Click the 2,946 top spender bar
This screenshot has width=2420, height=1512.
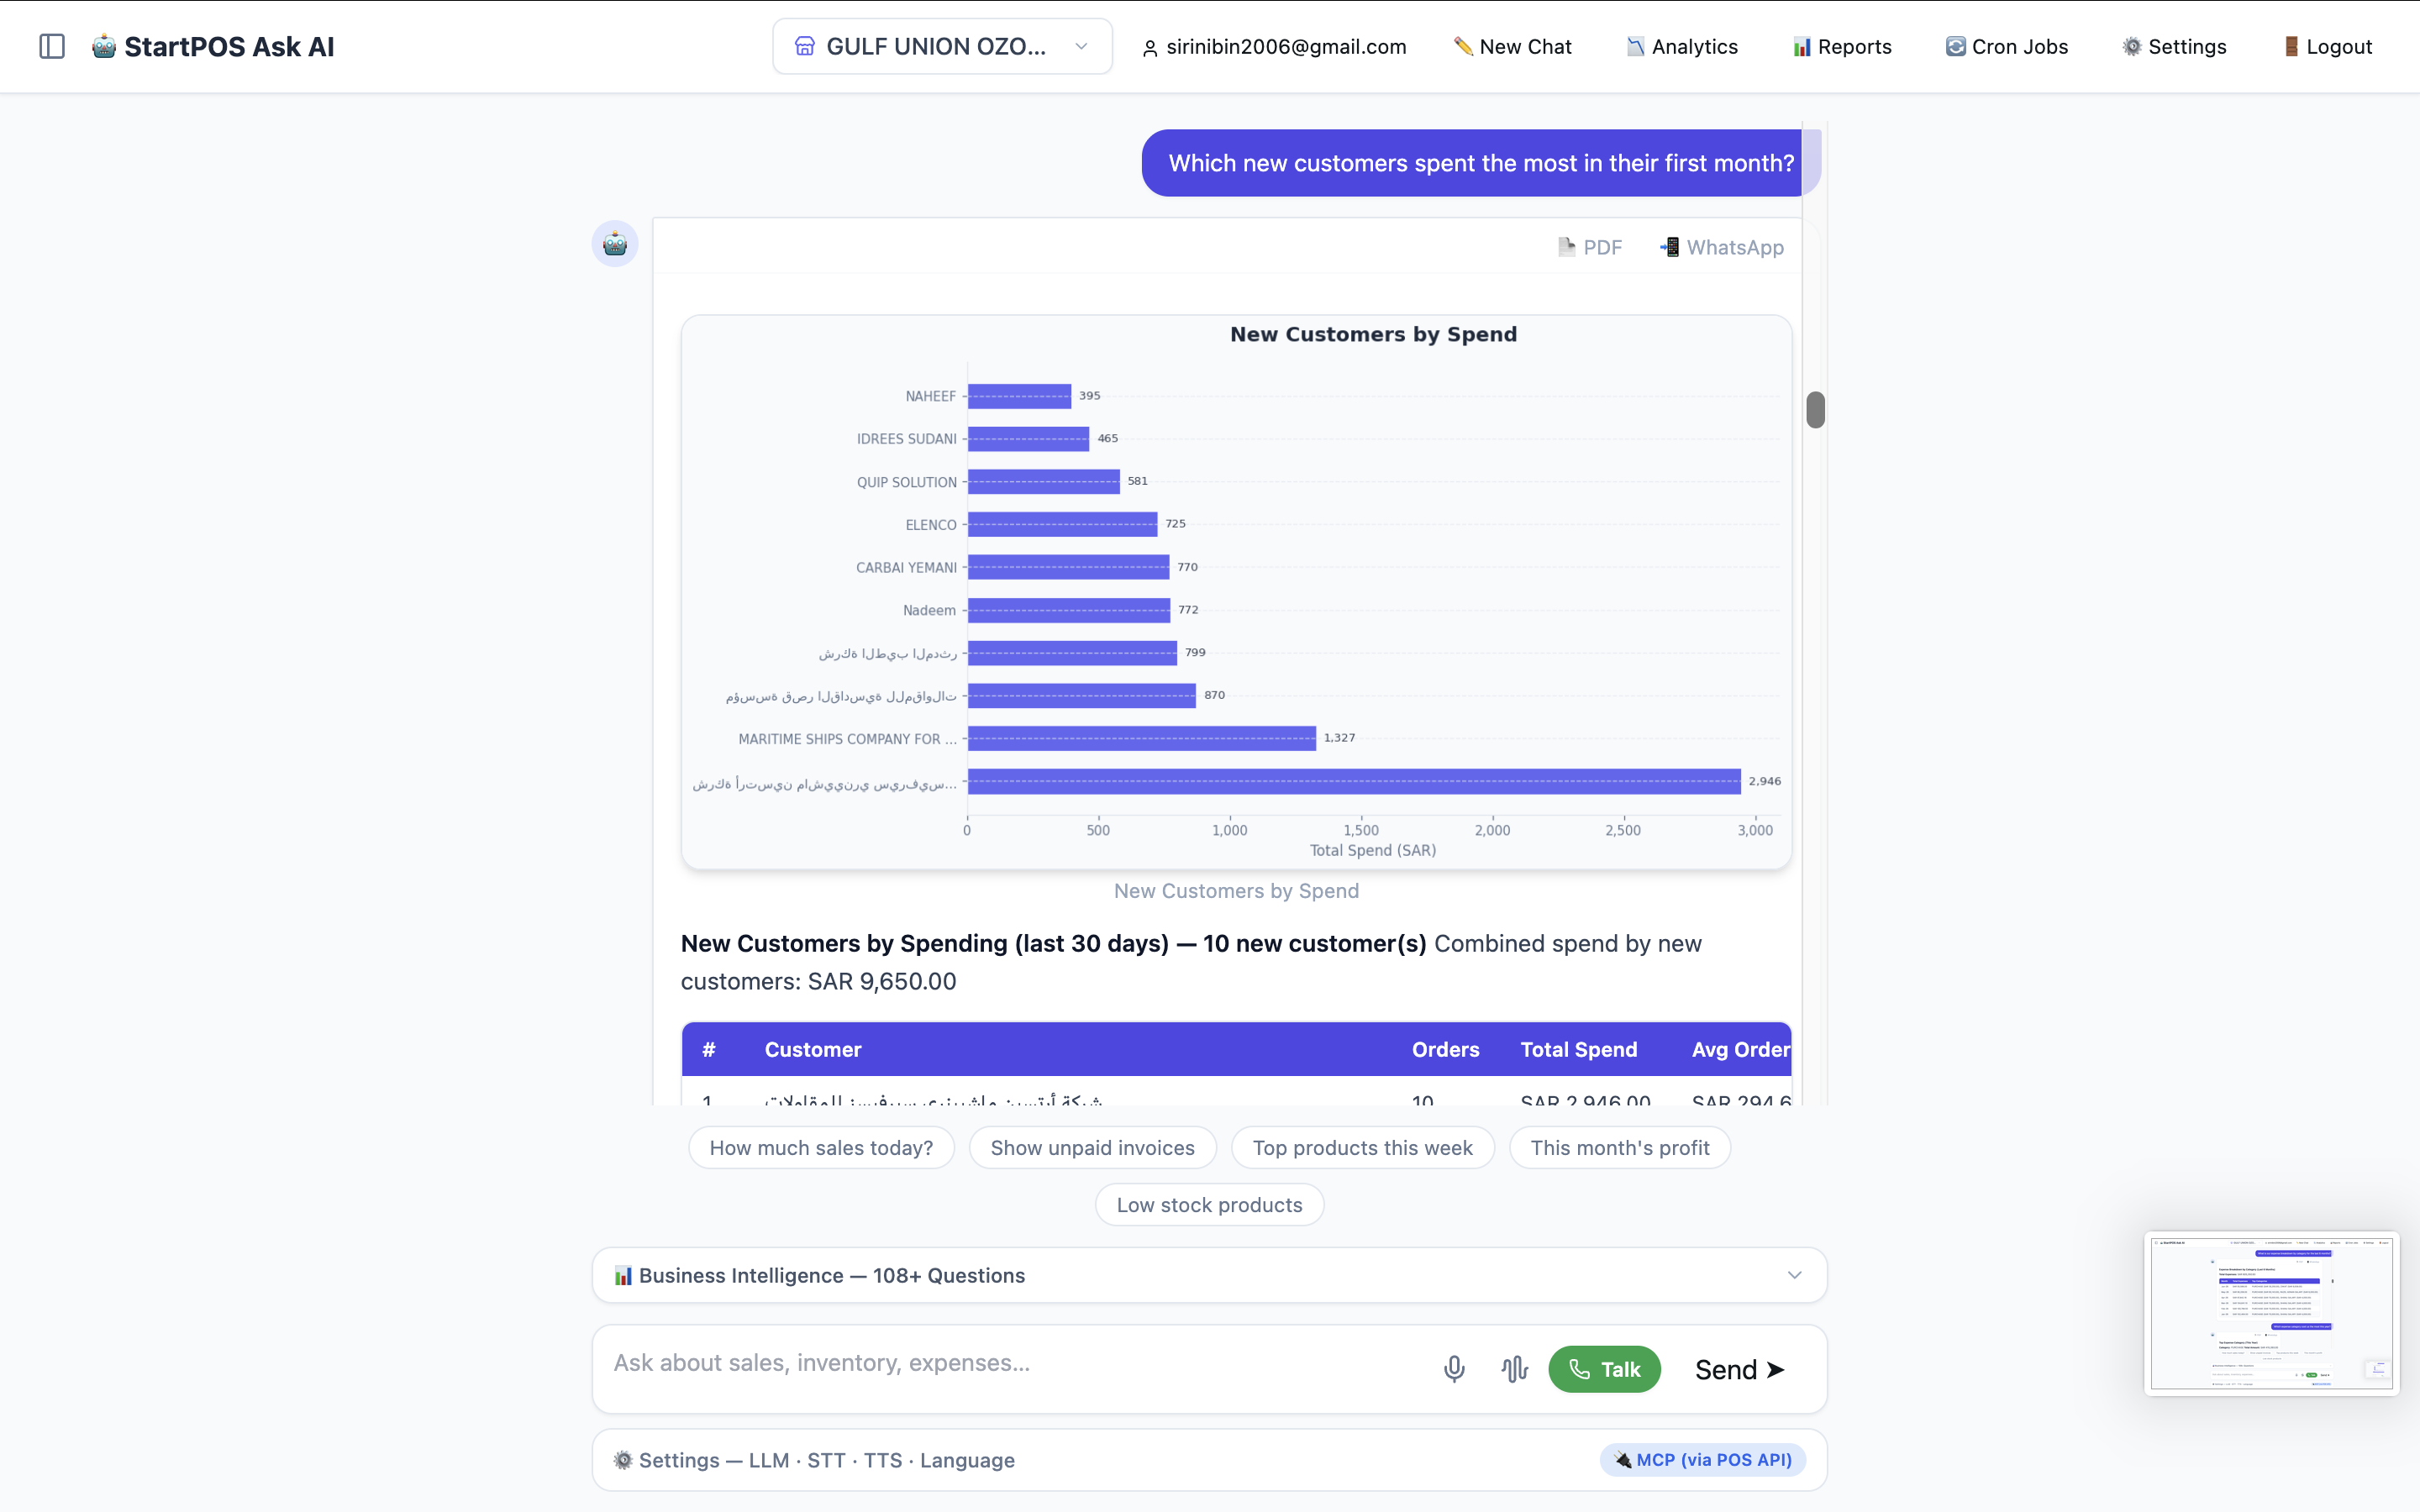(x=1354, y=781)
